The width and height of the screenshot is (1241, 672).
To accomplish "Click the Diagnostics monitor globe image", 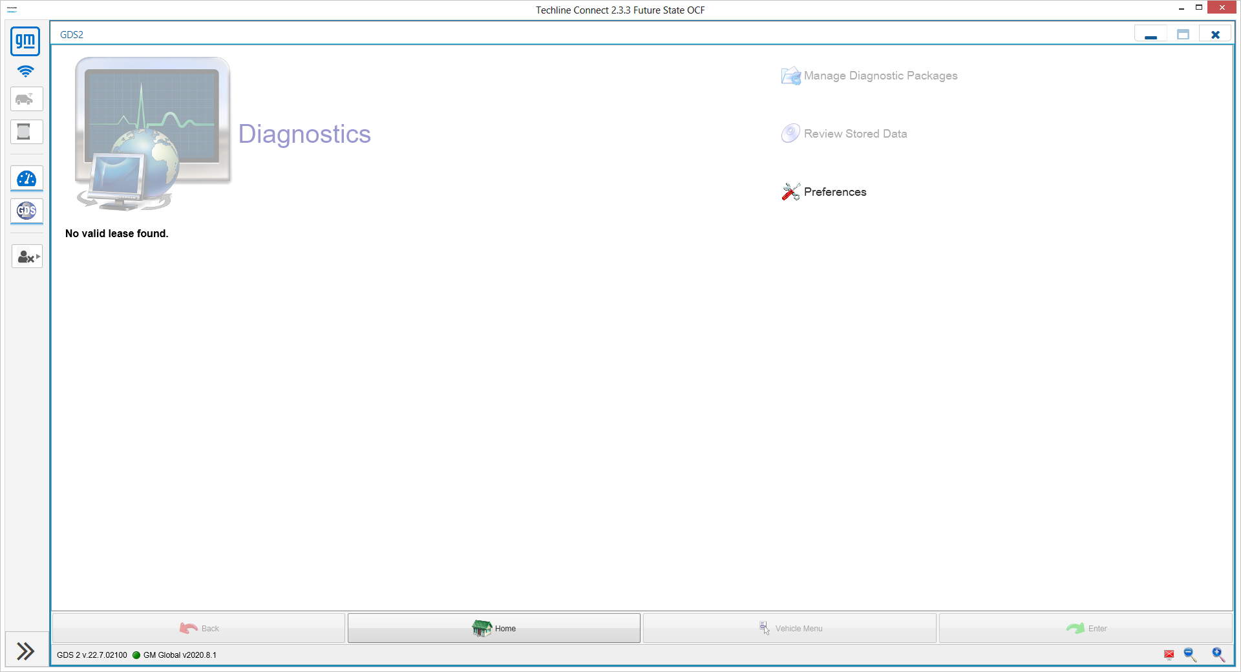I will [153, 134].
